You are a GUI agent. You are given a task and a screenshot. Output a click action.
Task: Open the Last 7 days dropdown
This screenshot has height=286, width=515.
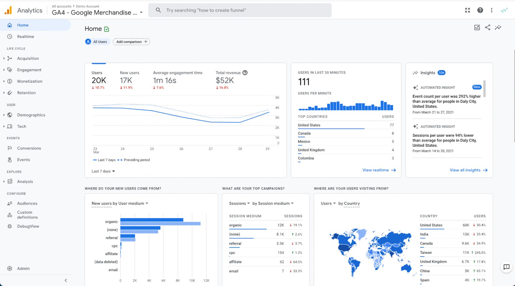[103, 171]
